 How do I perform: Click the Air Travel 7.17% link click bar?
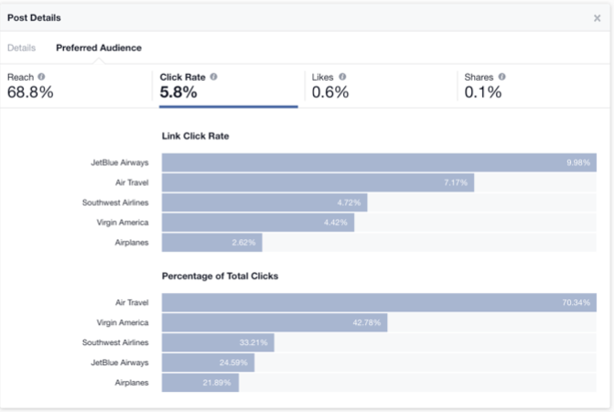point(318,182)
